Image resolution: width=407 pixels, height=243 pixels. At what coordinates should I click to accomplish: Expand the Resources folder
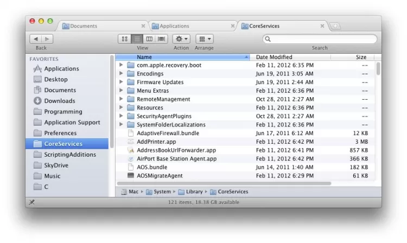point(121,107)
